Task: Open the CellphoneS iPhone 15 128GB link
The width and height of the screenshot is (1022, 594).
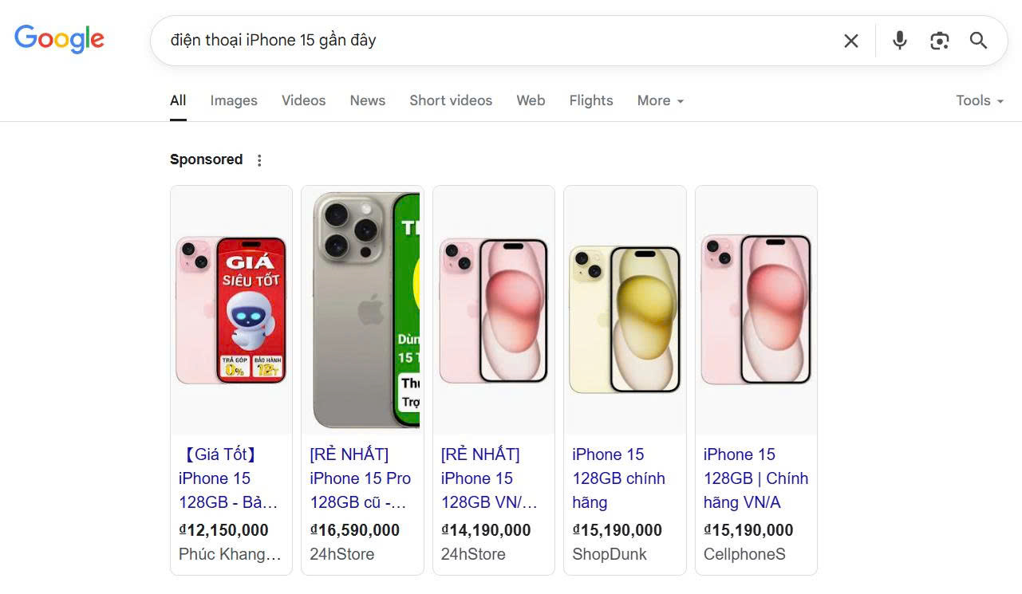Action: pos(756,478)
